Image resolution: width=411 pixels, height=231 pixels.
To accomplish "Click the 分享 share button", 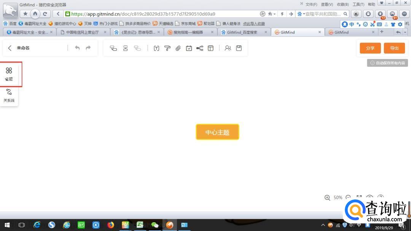I will coord(370,48).
